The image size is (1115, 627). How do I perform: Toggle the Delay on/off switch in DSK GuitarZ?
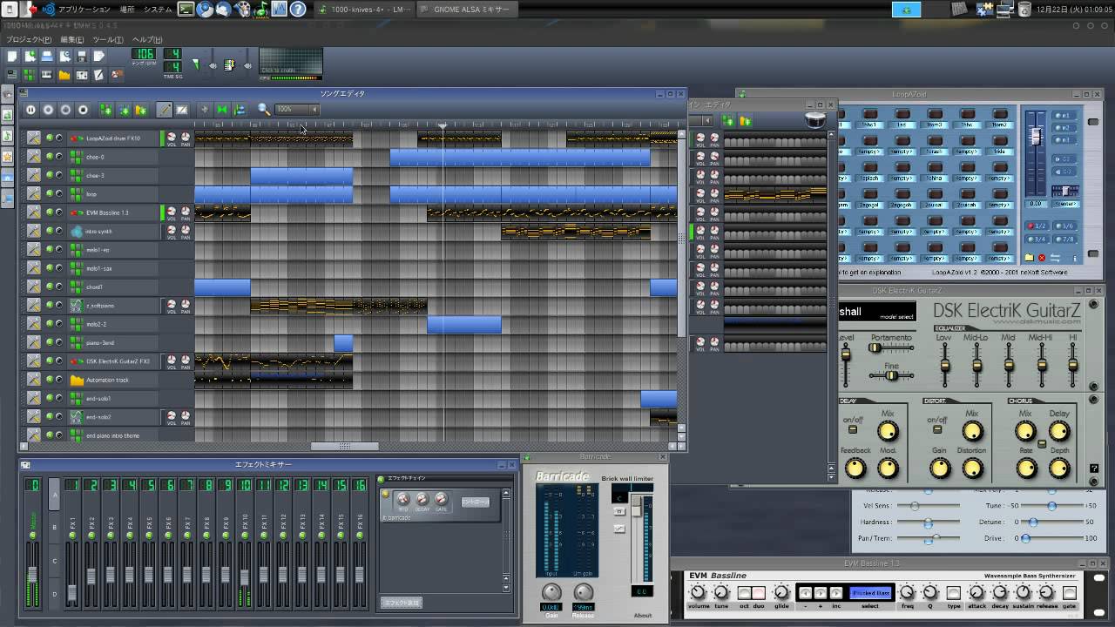coord(852,429)
